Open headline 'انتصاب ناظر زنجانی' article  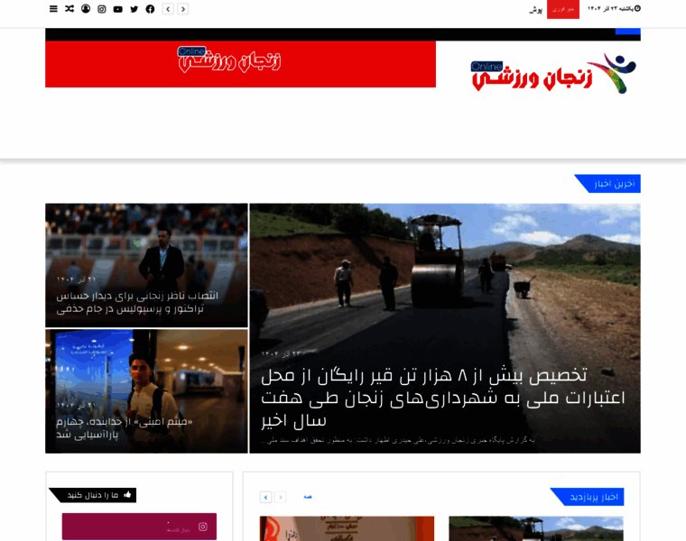click(x=137, y=302)
